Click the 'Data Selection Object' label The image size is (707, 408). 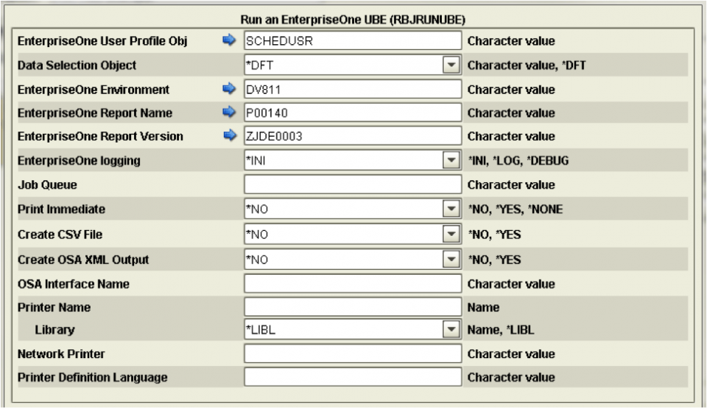point(77,65)
